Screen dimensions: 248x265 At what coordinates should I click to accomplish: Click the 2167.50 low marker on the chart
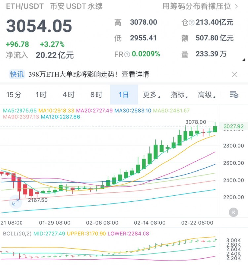(38, 200)
